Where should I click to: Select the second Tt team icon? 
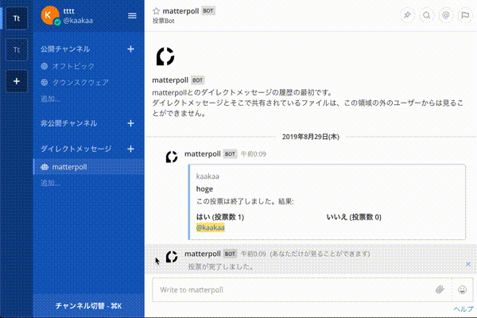click(17, 49)
